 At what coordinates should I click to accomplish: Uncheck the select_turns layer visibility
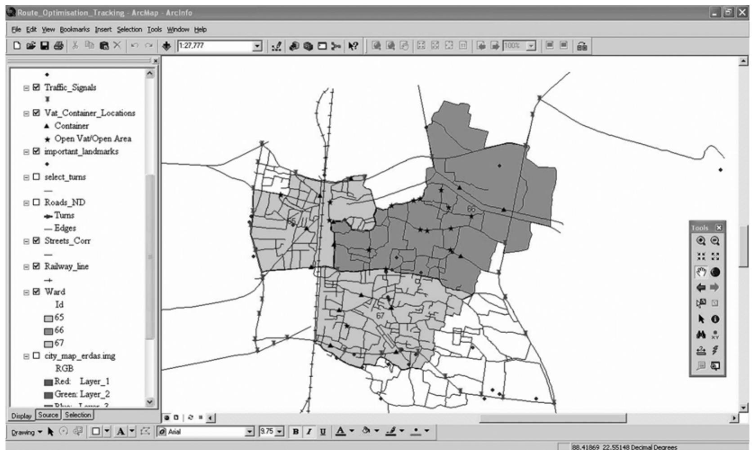35,177
